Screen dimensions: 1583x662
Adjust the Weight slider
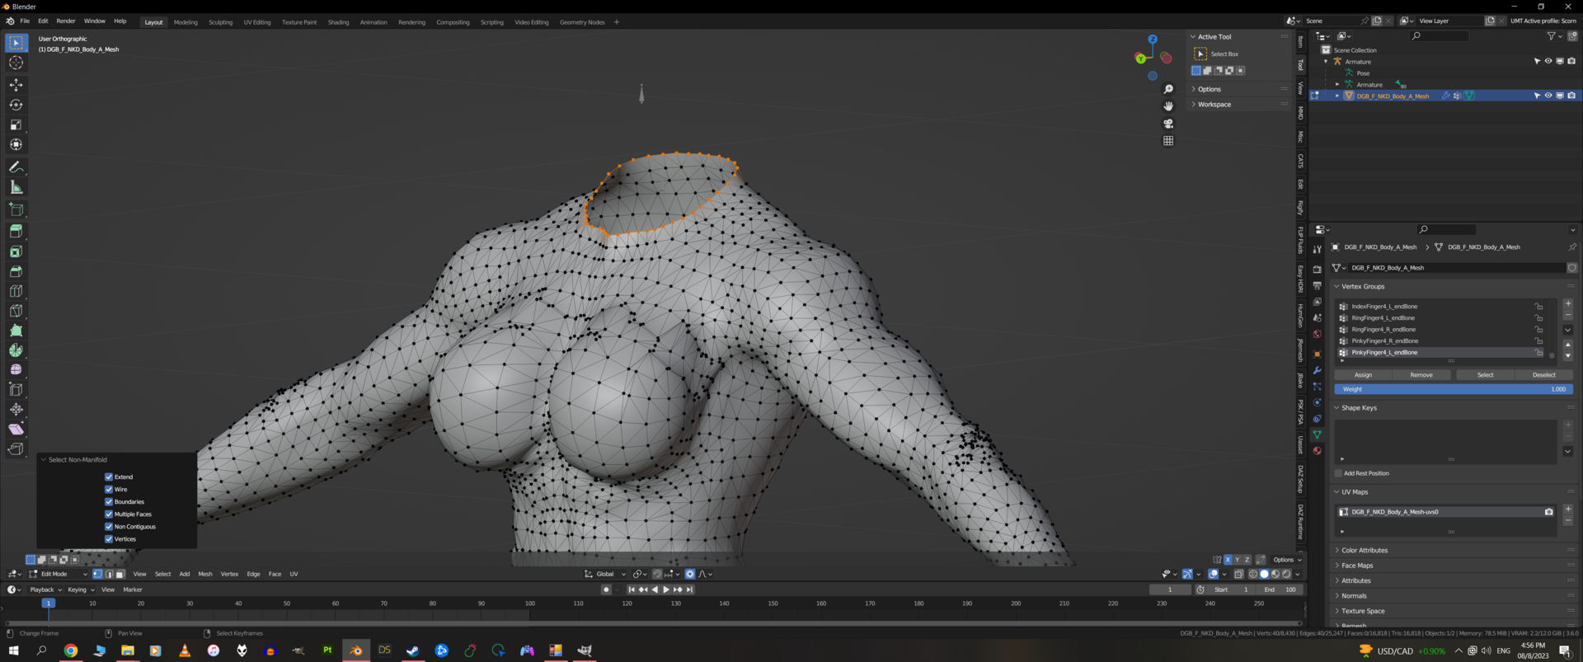[1454, 389]
